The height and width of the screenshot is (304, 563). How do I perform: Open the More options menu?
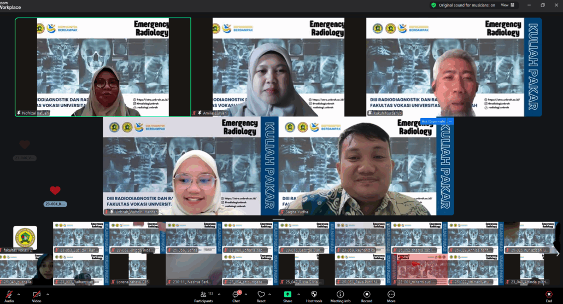(391, 295)
